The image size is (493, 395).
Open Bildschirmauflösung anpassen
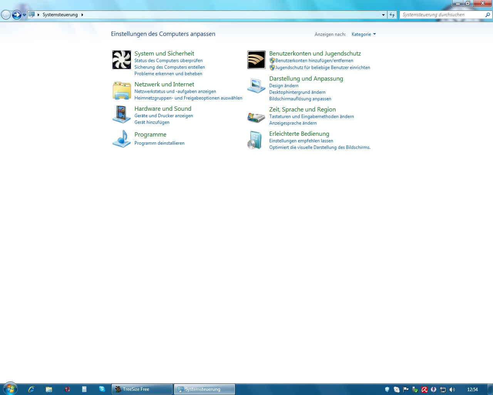tap(300, 99)
